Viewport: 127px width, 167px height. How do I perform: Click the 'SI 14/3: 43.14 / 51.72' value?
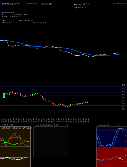tap(20, 15)
